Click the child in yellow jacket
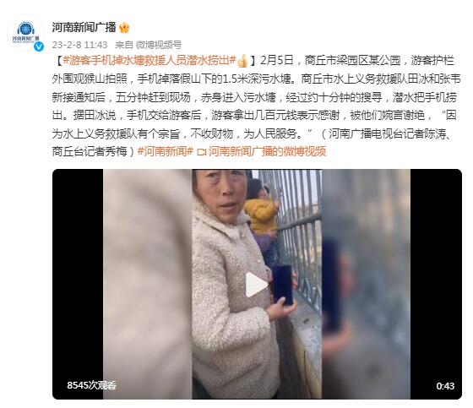Screen dimensions: 473x408 (x=262, y=211)
